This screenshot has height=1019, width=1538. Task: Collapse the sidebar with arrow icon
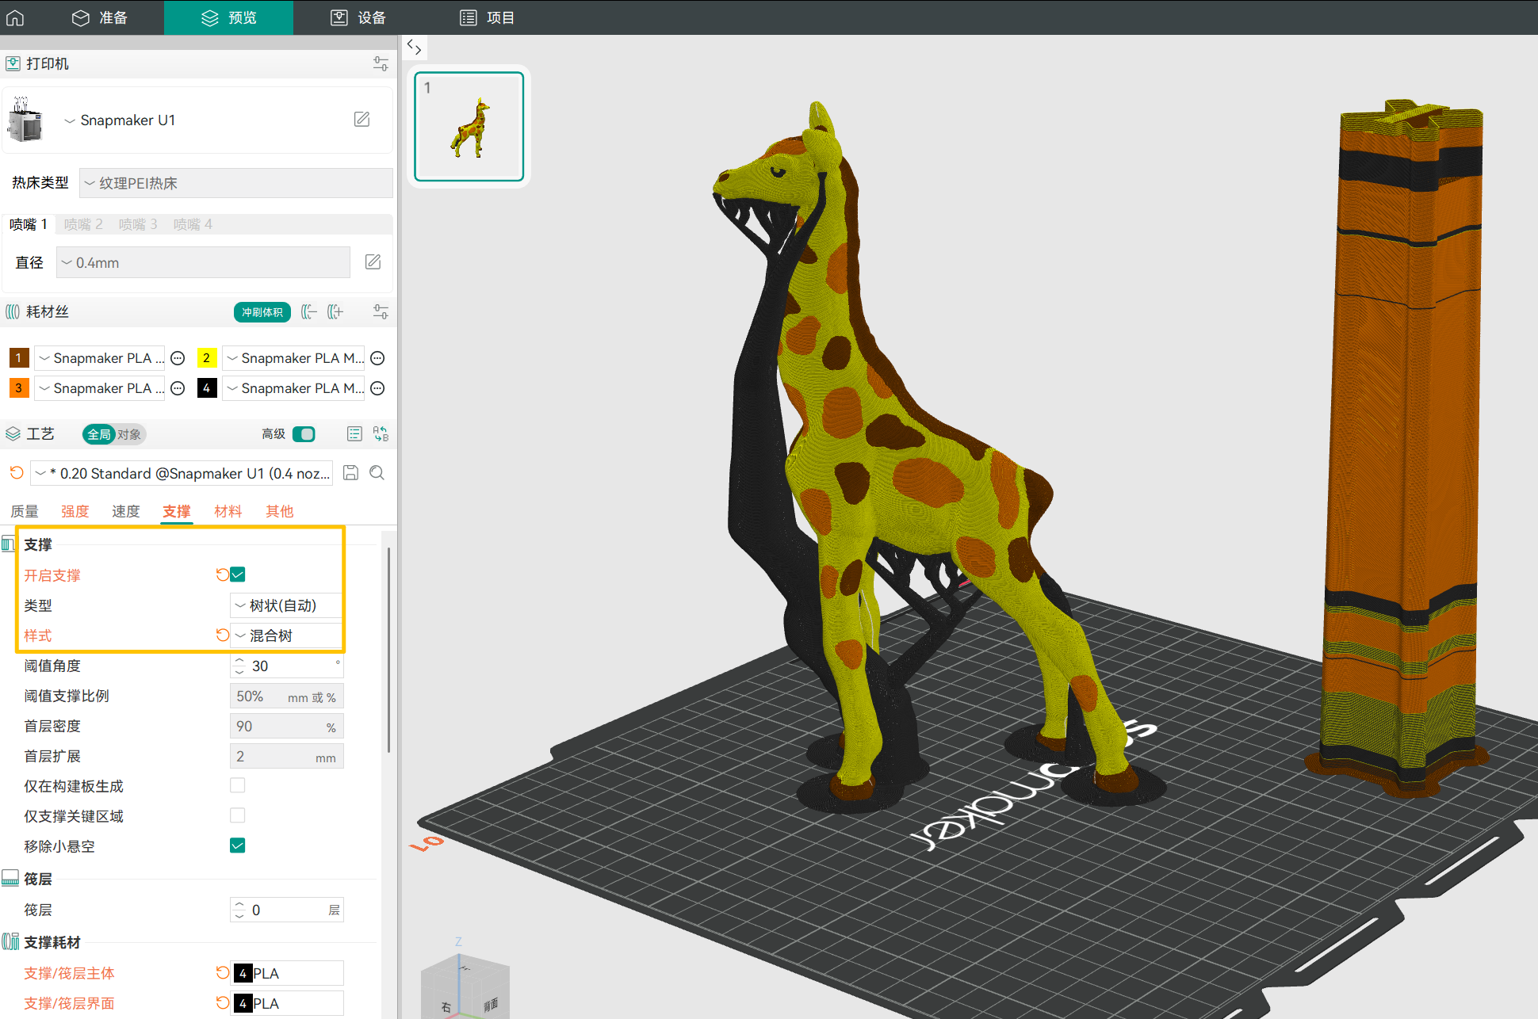pyautogui.click(x=414, y=48)
